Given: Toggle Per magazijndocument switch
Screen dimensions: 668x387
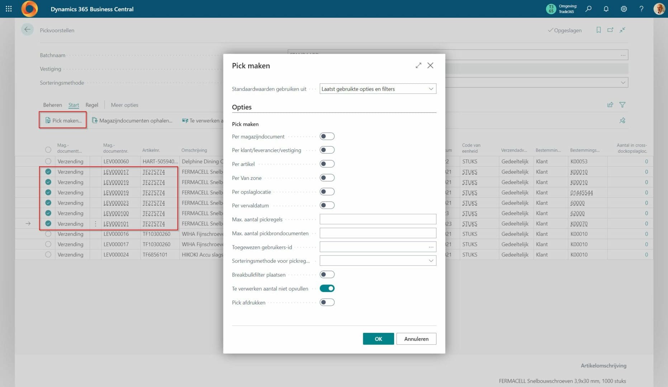Looking at the screenshot, I should tap(327, 136).
